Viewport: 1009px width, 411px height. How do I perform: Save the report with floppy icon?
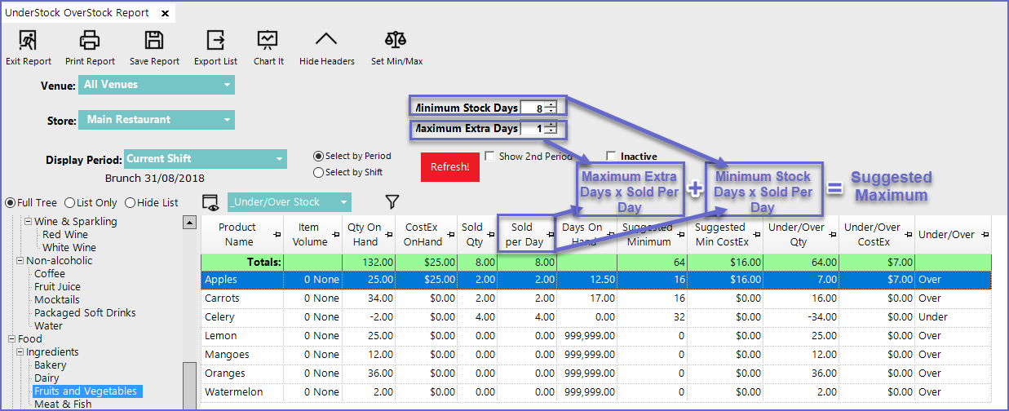pyautogui.click(x=154, y=40)
